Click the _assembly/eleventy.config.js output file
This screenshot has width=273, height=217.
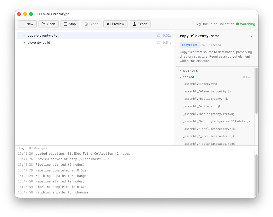(x=207, y=91)
